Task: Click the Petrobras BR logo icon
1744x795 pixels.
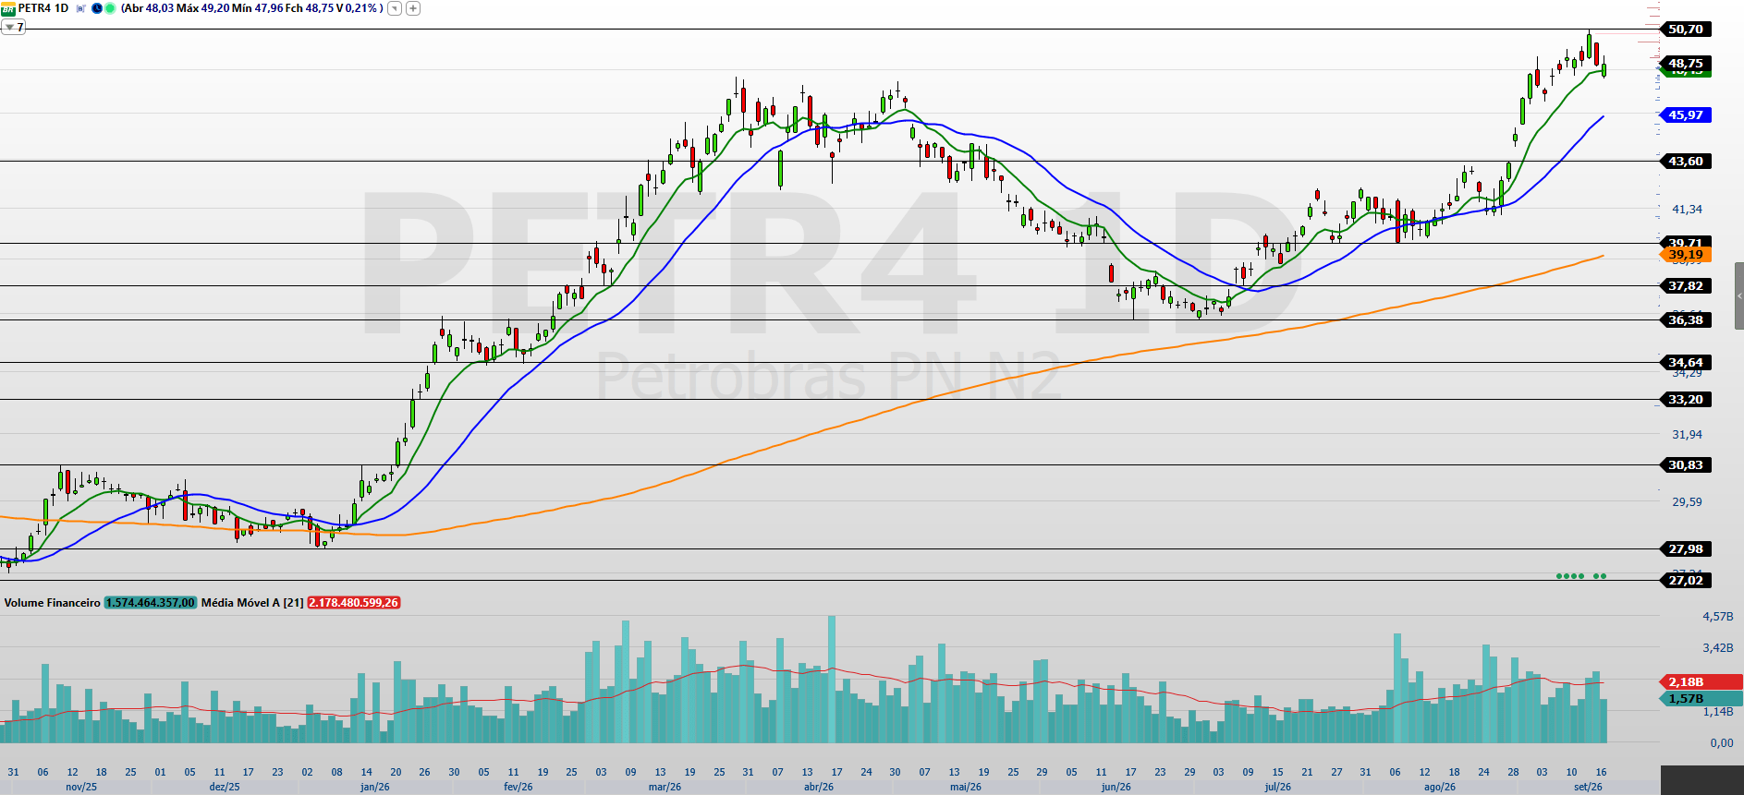Action: pyautogui.click(x=7, y=8)
